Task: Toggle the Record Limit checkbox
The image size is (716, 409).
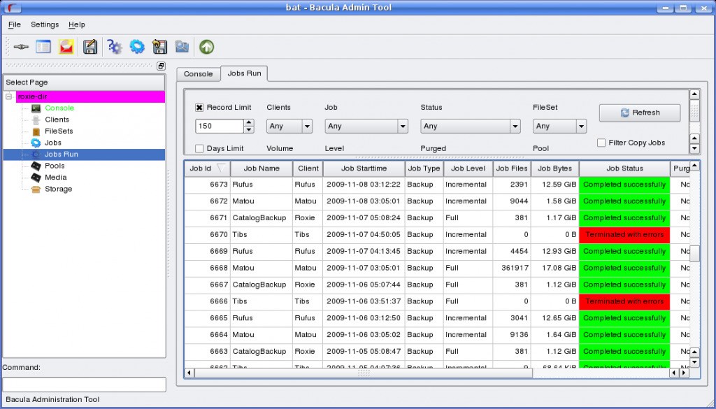Action: 199,108
